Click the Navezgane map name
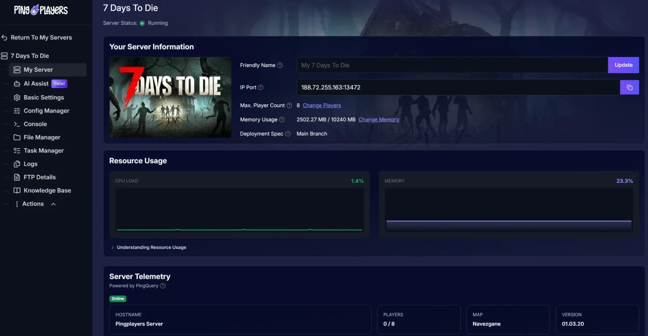This screenshot has width=648, height=336. (486, 324)
